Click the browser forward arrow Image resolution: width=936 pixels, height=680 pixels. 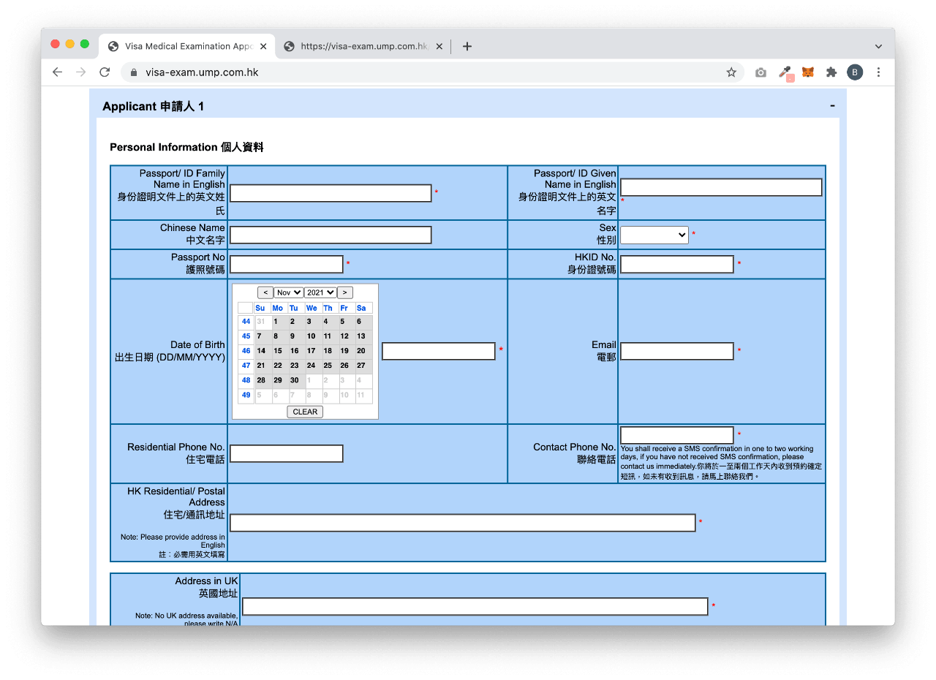(x=81, y=72)
